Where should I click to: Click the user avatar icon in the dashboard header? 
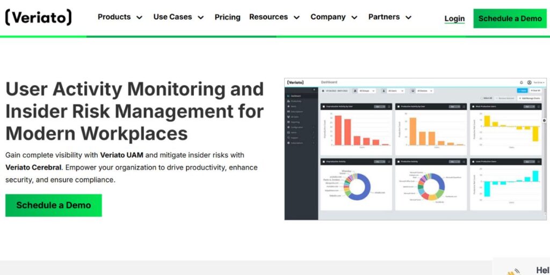[x=529, y=82]
